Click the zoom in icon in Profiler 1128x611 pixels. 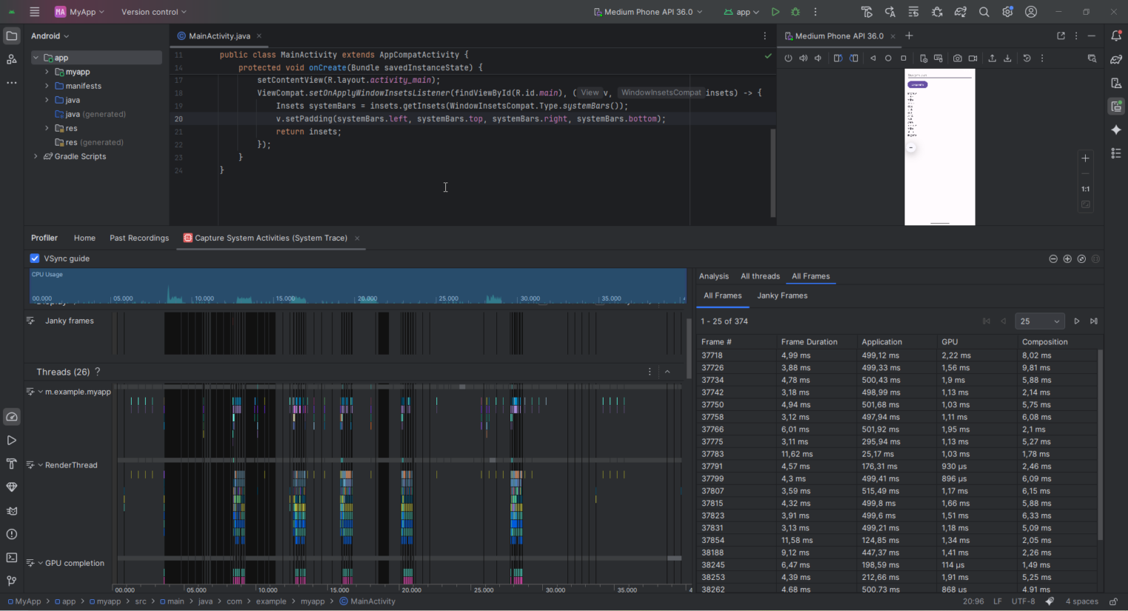pyautogui.click(x=1067, y=259)
